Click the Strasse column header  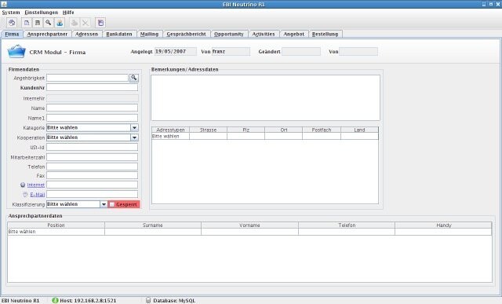[208, 130]
